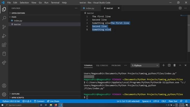
Task: Open the terminal selector dropdown 1: Python
Action: [x=145, y=65]
